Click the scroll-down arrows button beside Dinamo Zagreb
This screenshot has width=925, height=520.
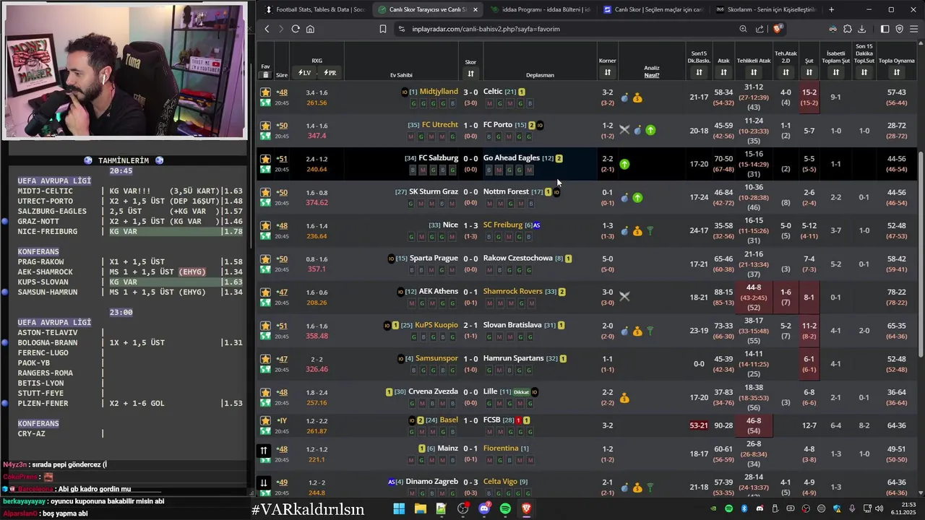264,483
